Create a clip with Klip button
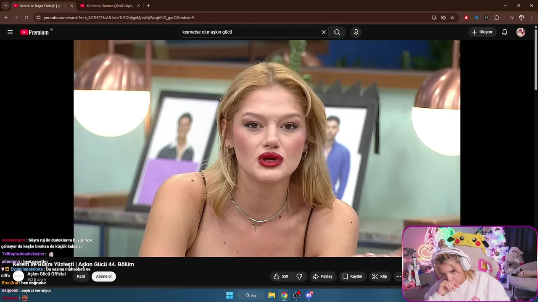The width and height of the screenshot is (538, 302). pos(380,276)
